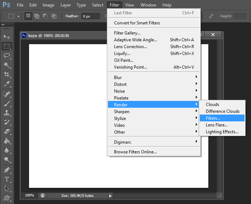Enable Add to selection mode
The image size is (251, 204).
37,16
